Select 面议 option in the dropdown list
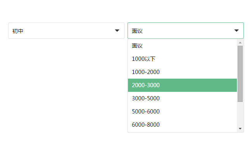This screenshot has width=252, height=155. click(x=137, y=46)
